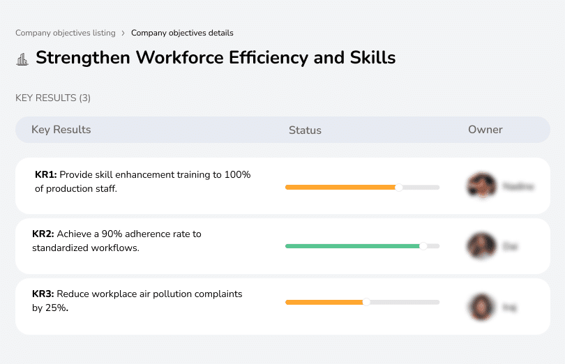Open the KR2 90% adherence rate row
565x364 pixels.
282,246
